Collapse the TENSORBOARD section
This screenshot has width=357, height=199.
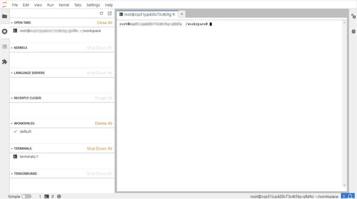[x=11, y=174]
